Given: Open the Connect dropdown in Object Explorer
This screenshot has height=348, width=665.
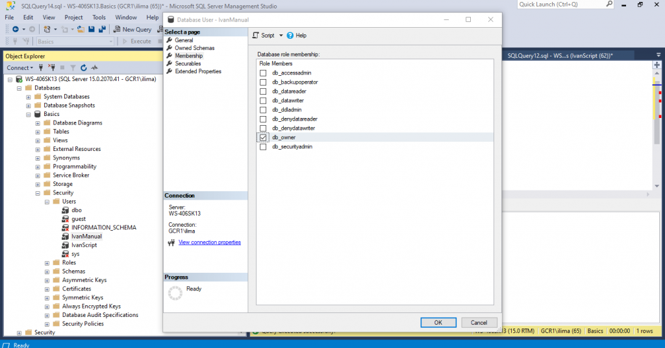Looking at the screenshot, I should [x=19, y=68].
